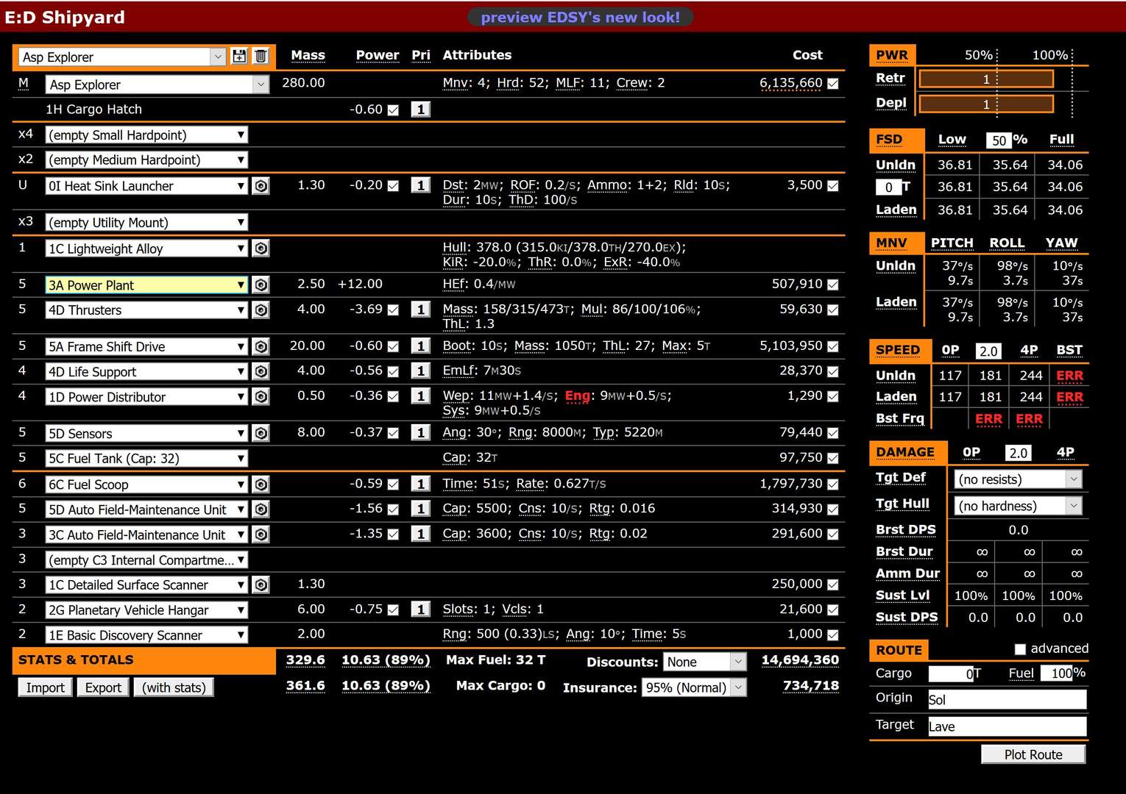Toggle power checkbox for 6C Fuel Scoop
Screen dimensions: 1126x794
(393, 484)
